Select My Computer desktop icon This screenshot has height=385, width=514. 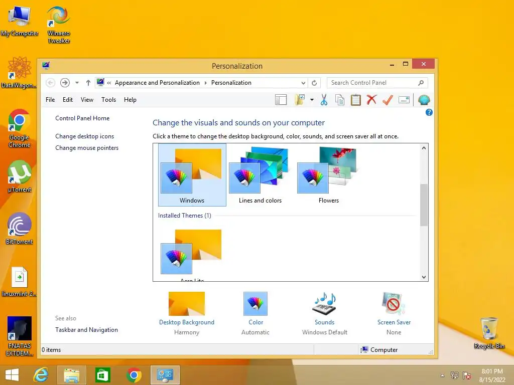[x=20, y=21]
